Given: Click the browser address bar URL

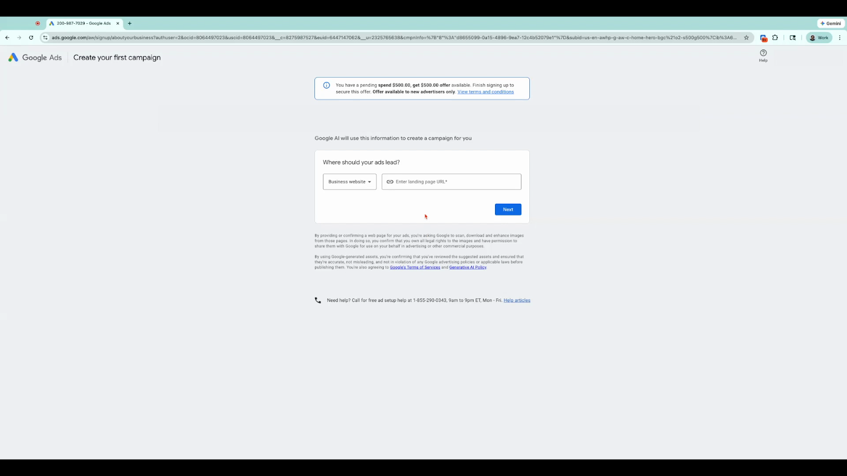Looking at the screenshot, I should coord(394,38).
